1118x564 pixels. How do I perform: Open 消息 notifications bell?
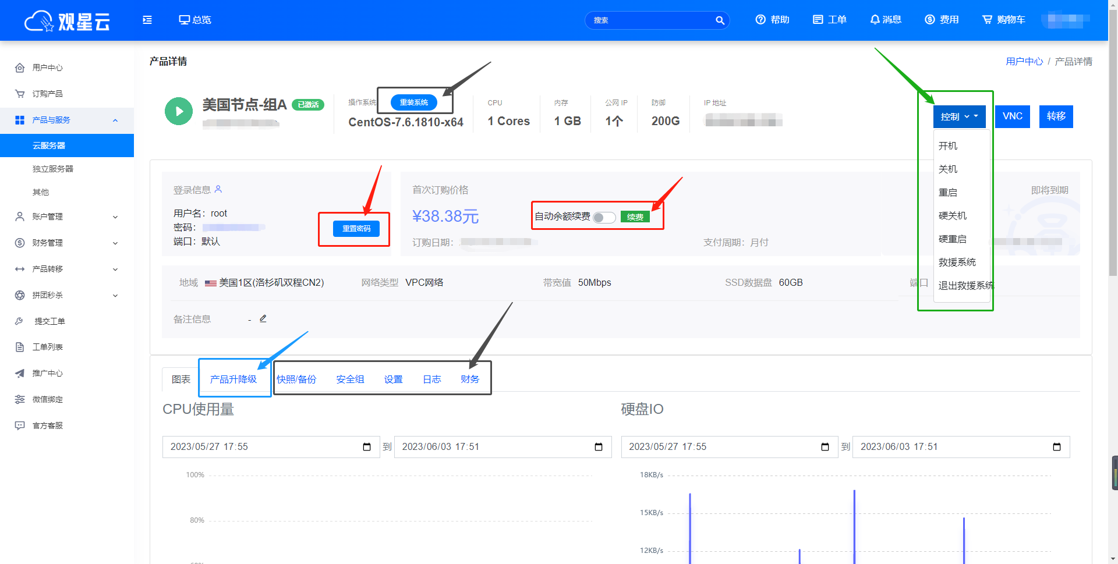(x=885, y=20)
